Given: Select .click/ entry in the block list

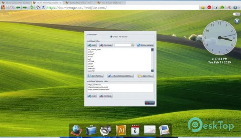Looking at the screenshot, I should click(90, 64).
